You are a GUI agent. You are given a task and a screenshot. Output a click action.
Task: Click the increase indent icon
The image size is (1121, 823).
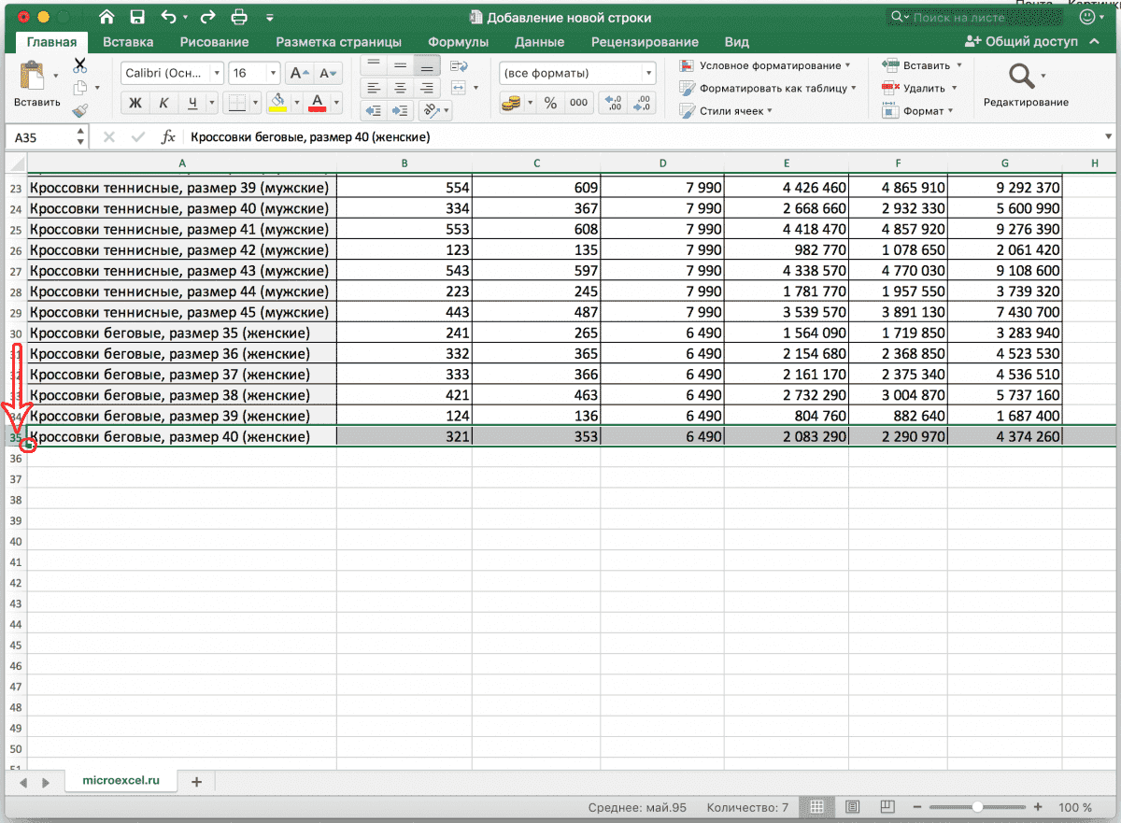point(400,110)
